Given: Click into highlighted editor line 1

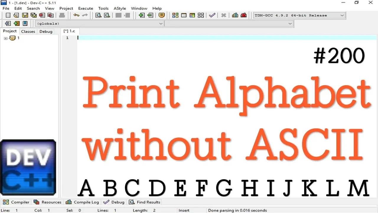Looking at the screenshot, I should coord(227,38).
